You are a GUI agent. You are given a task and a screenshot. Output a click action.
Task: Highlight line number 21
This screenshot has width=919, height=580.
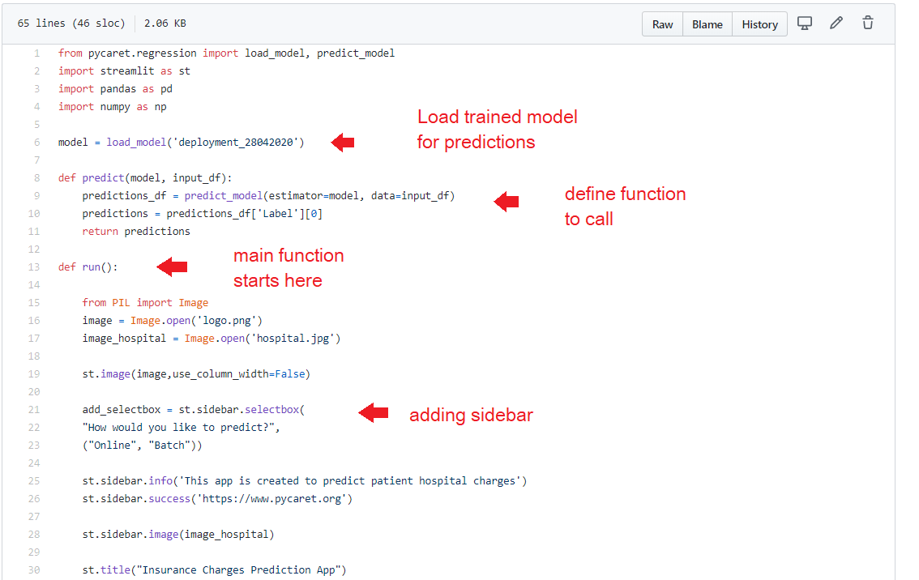(x=33, y=410)
